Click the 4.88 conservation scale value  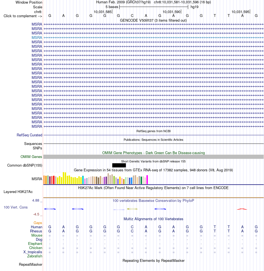[x=36, y=200]
